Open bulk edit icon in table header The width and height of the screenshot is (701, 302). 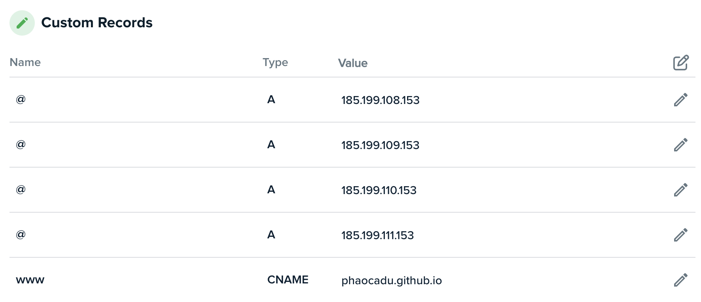[x=681, y=62]
